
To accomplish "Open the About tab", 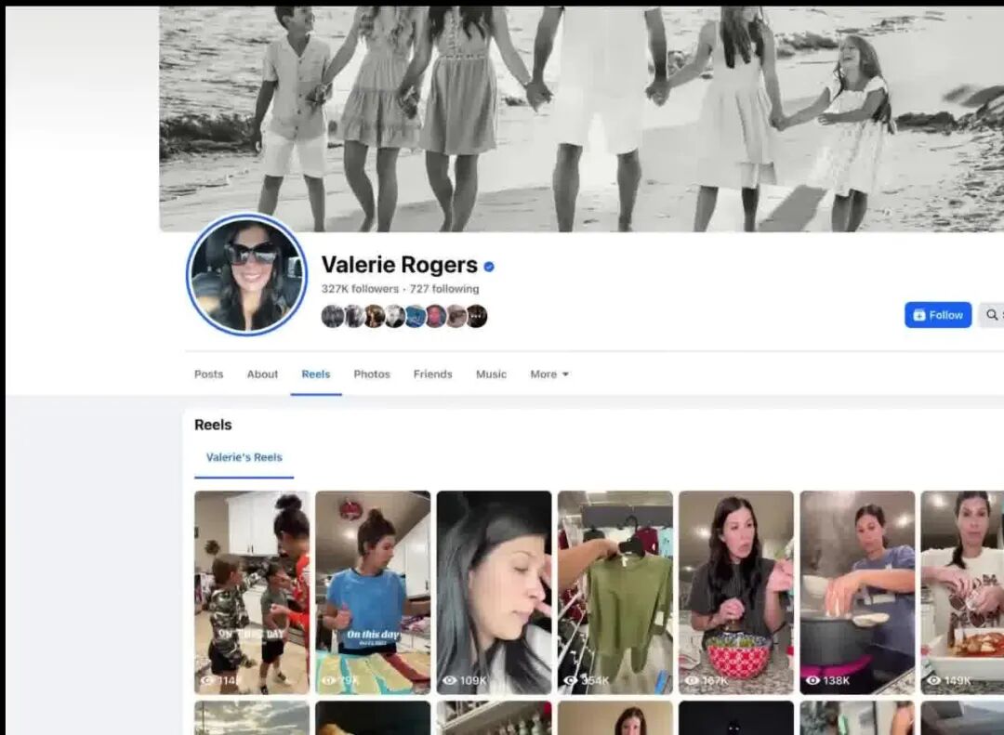I will coord(262,374).
